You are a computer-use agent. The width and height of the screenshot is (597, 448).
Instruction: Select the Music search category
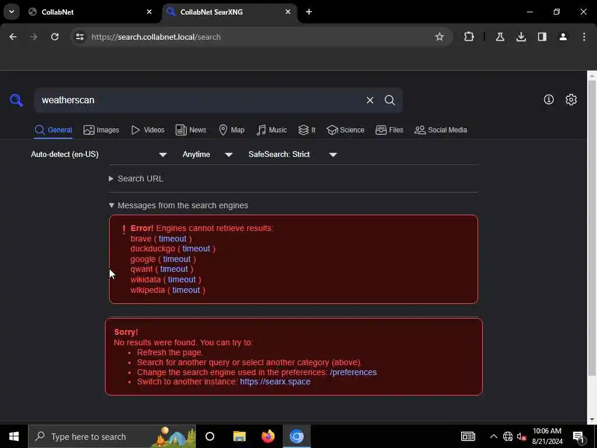[x=272, y=130]
